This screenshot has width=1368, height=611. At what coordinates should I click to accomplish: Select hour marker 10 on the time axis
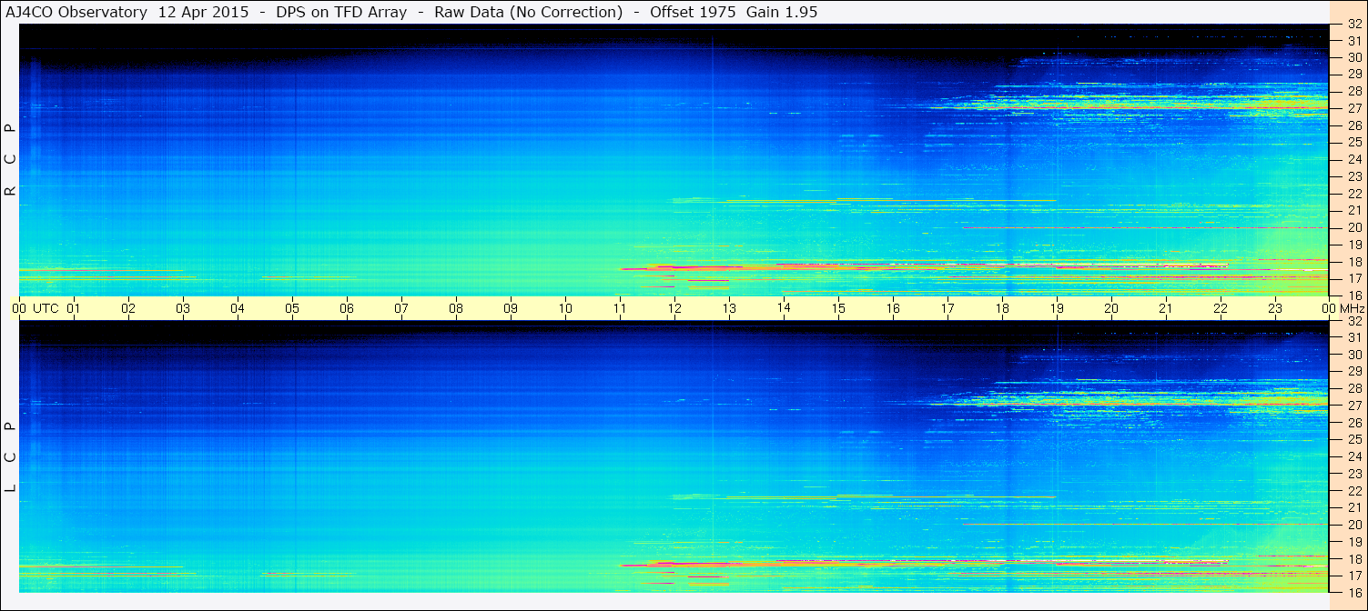coord(565,308)
